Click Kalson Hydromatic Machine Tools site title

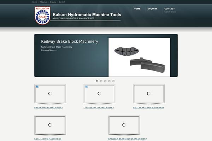[x=87, y=14]
